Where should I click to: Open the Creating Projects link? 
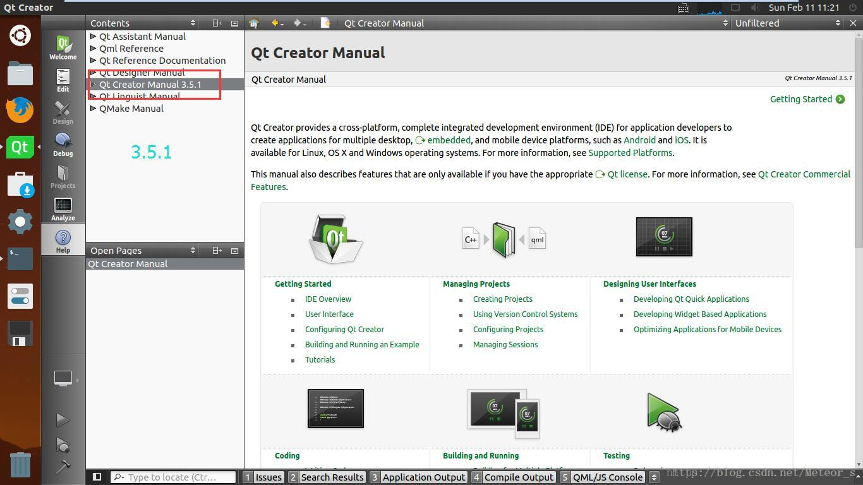[502, 299]
